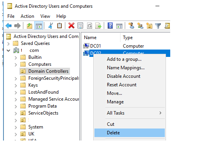
Task: Click the Create new user icon
Action: (131, 26)
